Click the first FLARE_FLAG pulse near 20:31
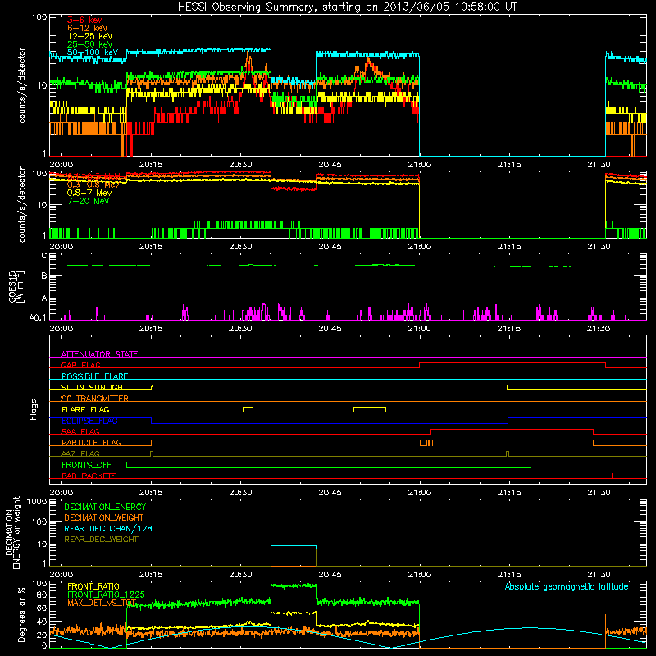This screenshot has height=656, width=656. click(248, 408)
